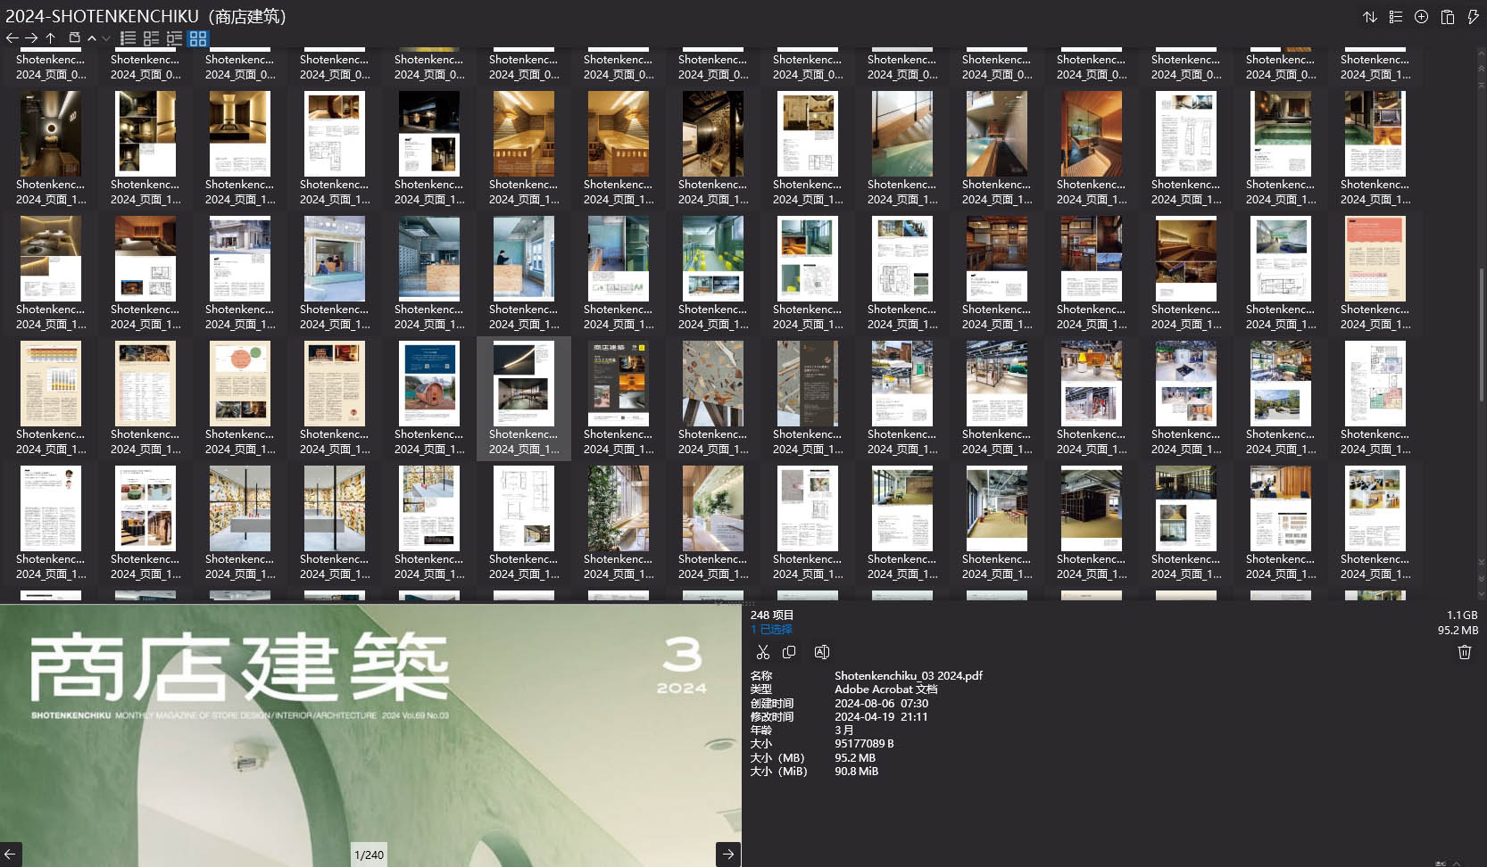Open the sort order tool
This screenshot has height=867, width=1487.
(1371, 16)
